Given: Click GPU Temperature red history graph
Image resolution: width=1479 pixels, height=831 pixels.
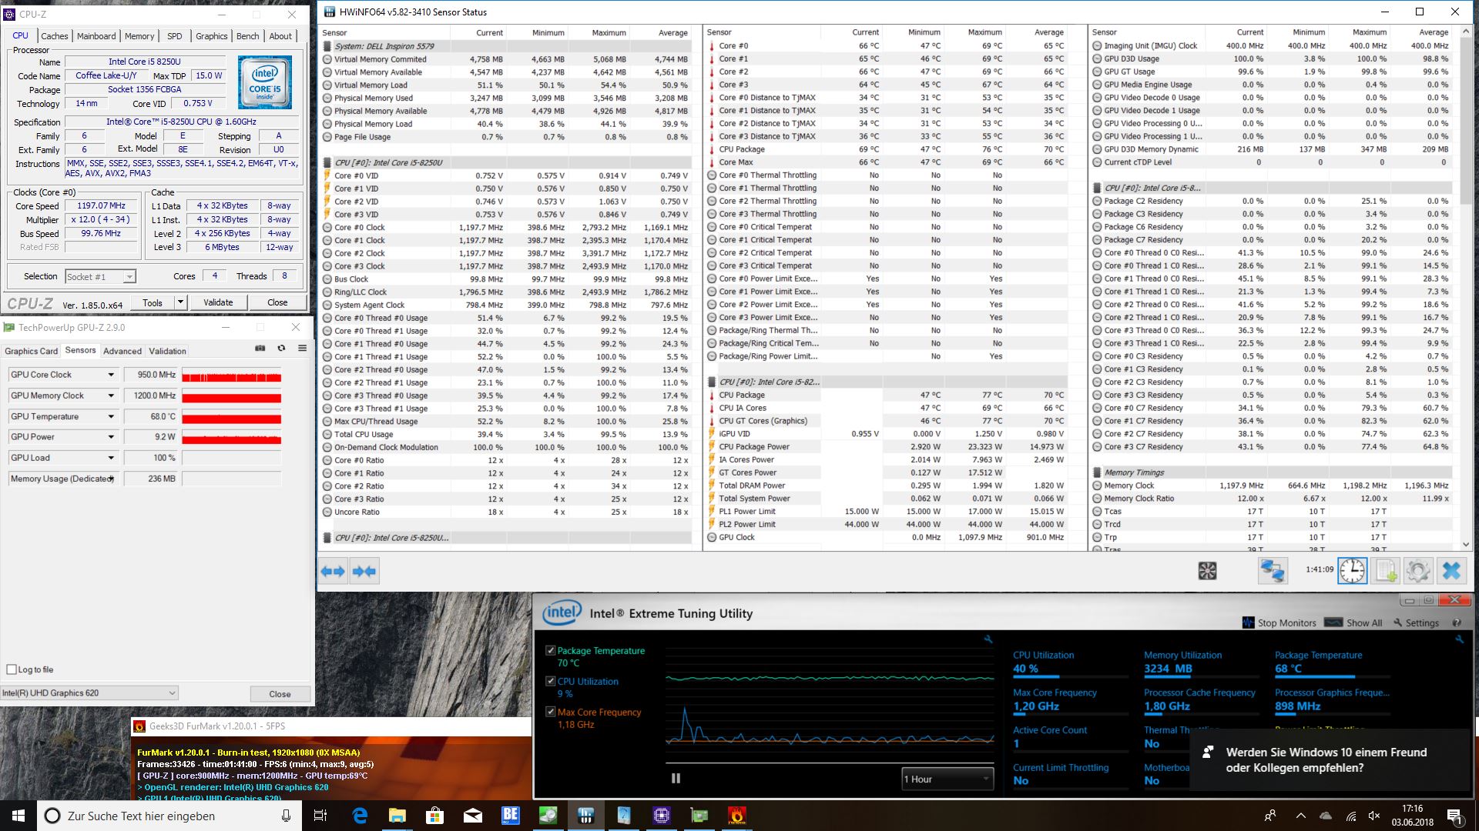Looking at the screenshot, I should [x=231, y=416].
